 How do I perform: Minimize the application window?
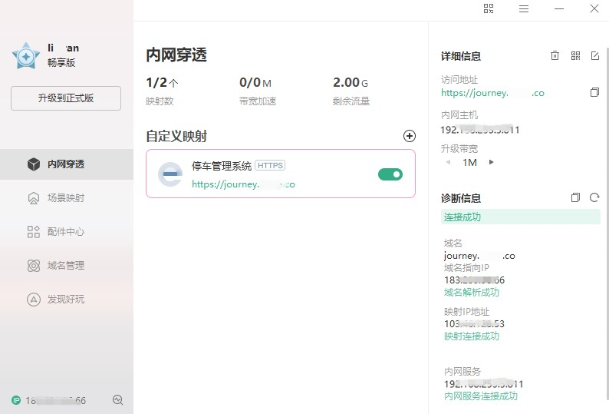point(559,8)
